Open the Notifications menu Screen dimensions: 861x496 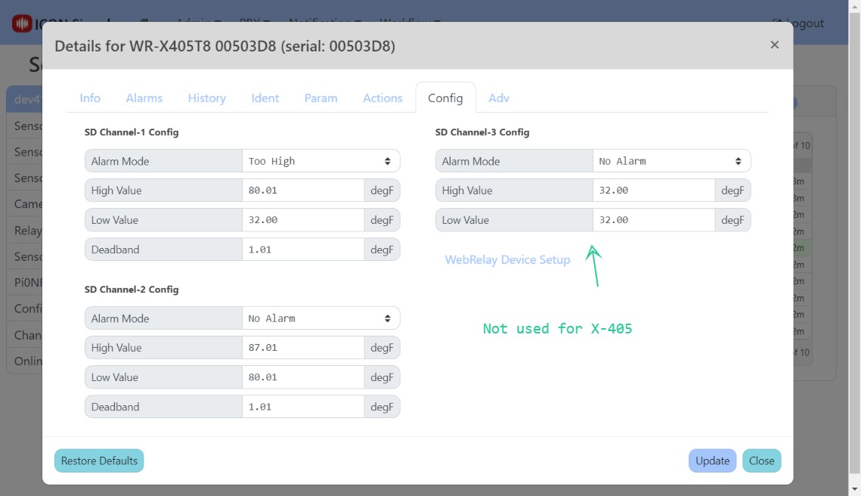[x=320, y=22]
